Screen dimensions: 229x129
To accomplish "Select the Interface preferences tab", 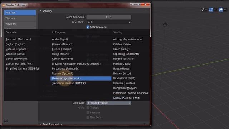I will (x=20, y=13).
